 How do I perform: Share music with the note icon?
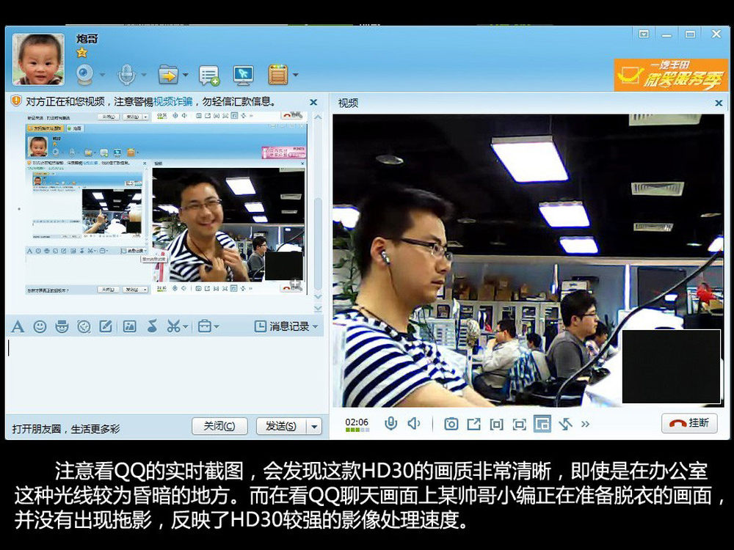[152, 326]
